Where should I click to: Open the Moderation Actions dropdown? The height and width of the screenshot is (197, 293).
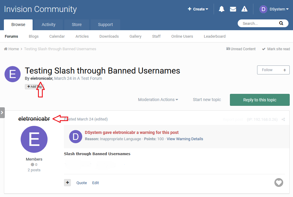click(x=158, y=100)
